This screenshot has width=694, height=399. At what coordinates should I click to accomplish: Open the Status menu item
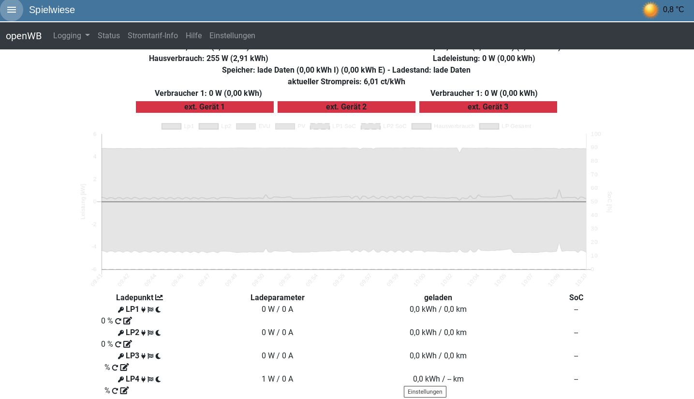click(109, 36)
